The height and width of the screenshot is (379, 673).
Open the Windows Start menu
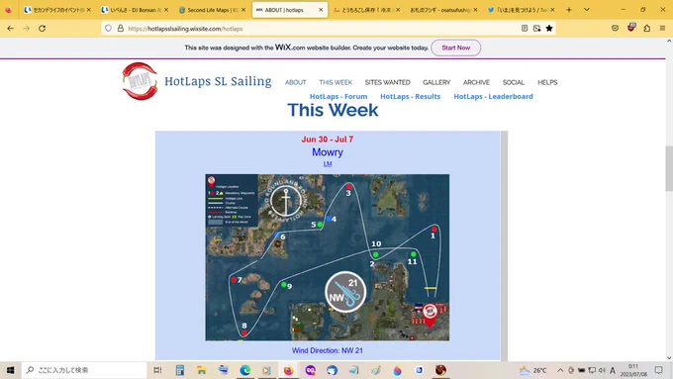[x=10, y=370]
